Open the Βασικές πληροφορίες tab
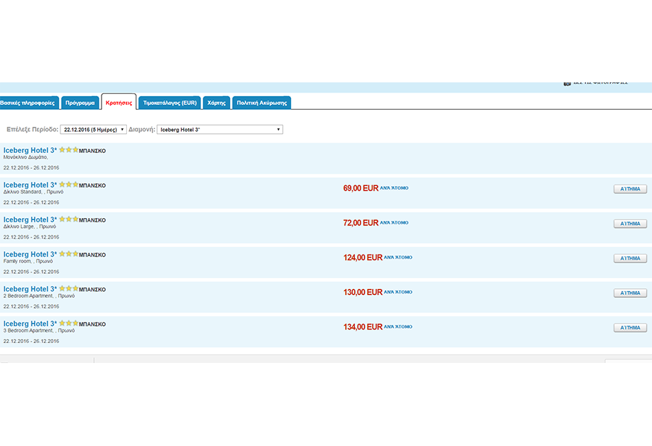Viewport: 652px width, 446px height. (x=27, y=103)
